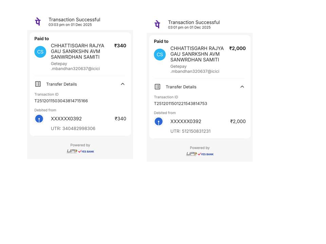The width and height of the screenshot is (326, 244).
Task: Click the payee name on the 03:03 pm receipt
Action: point(77,52)
